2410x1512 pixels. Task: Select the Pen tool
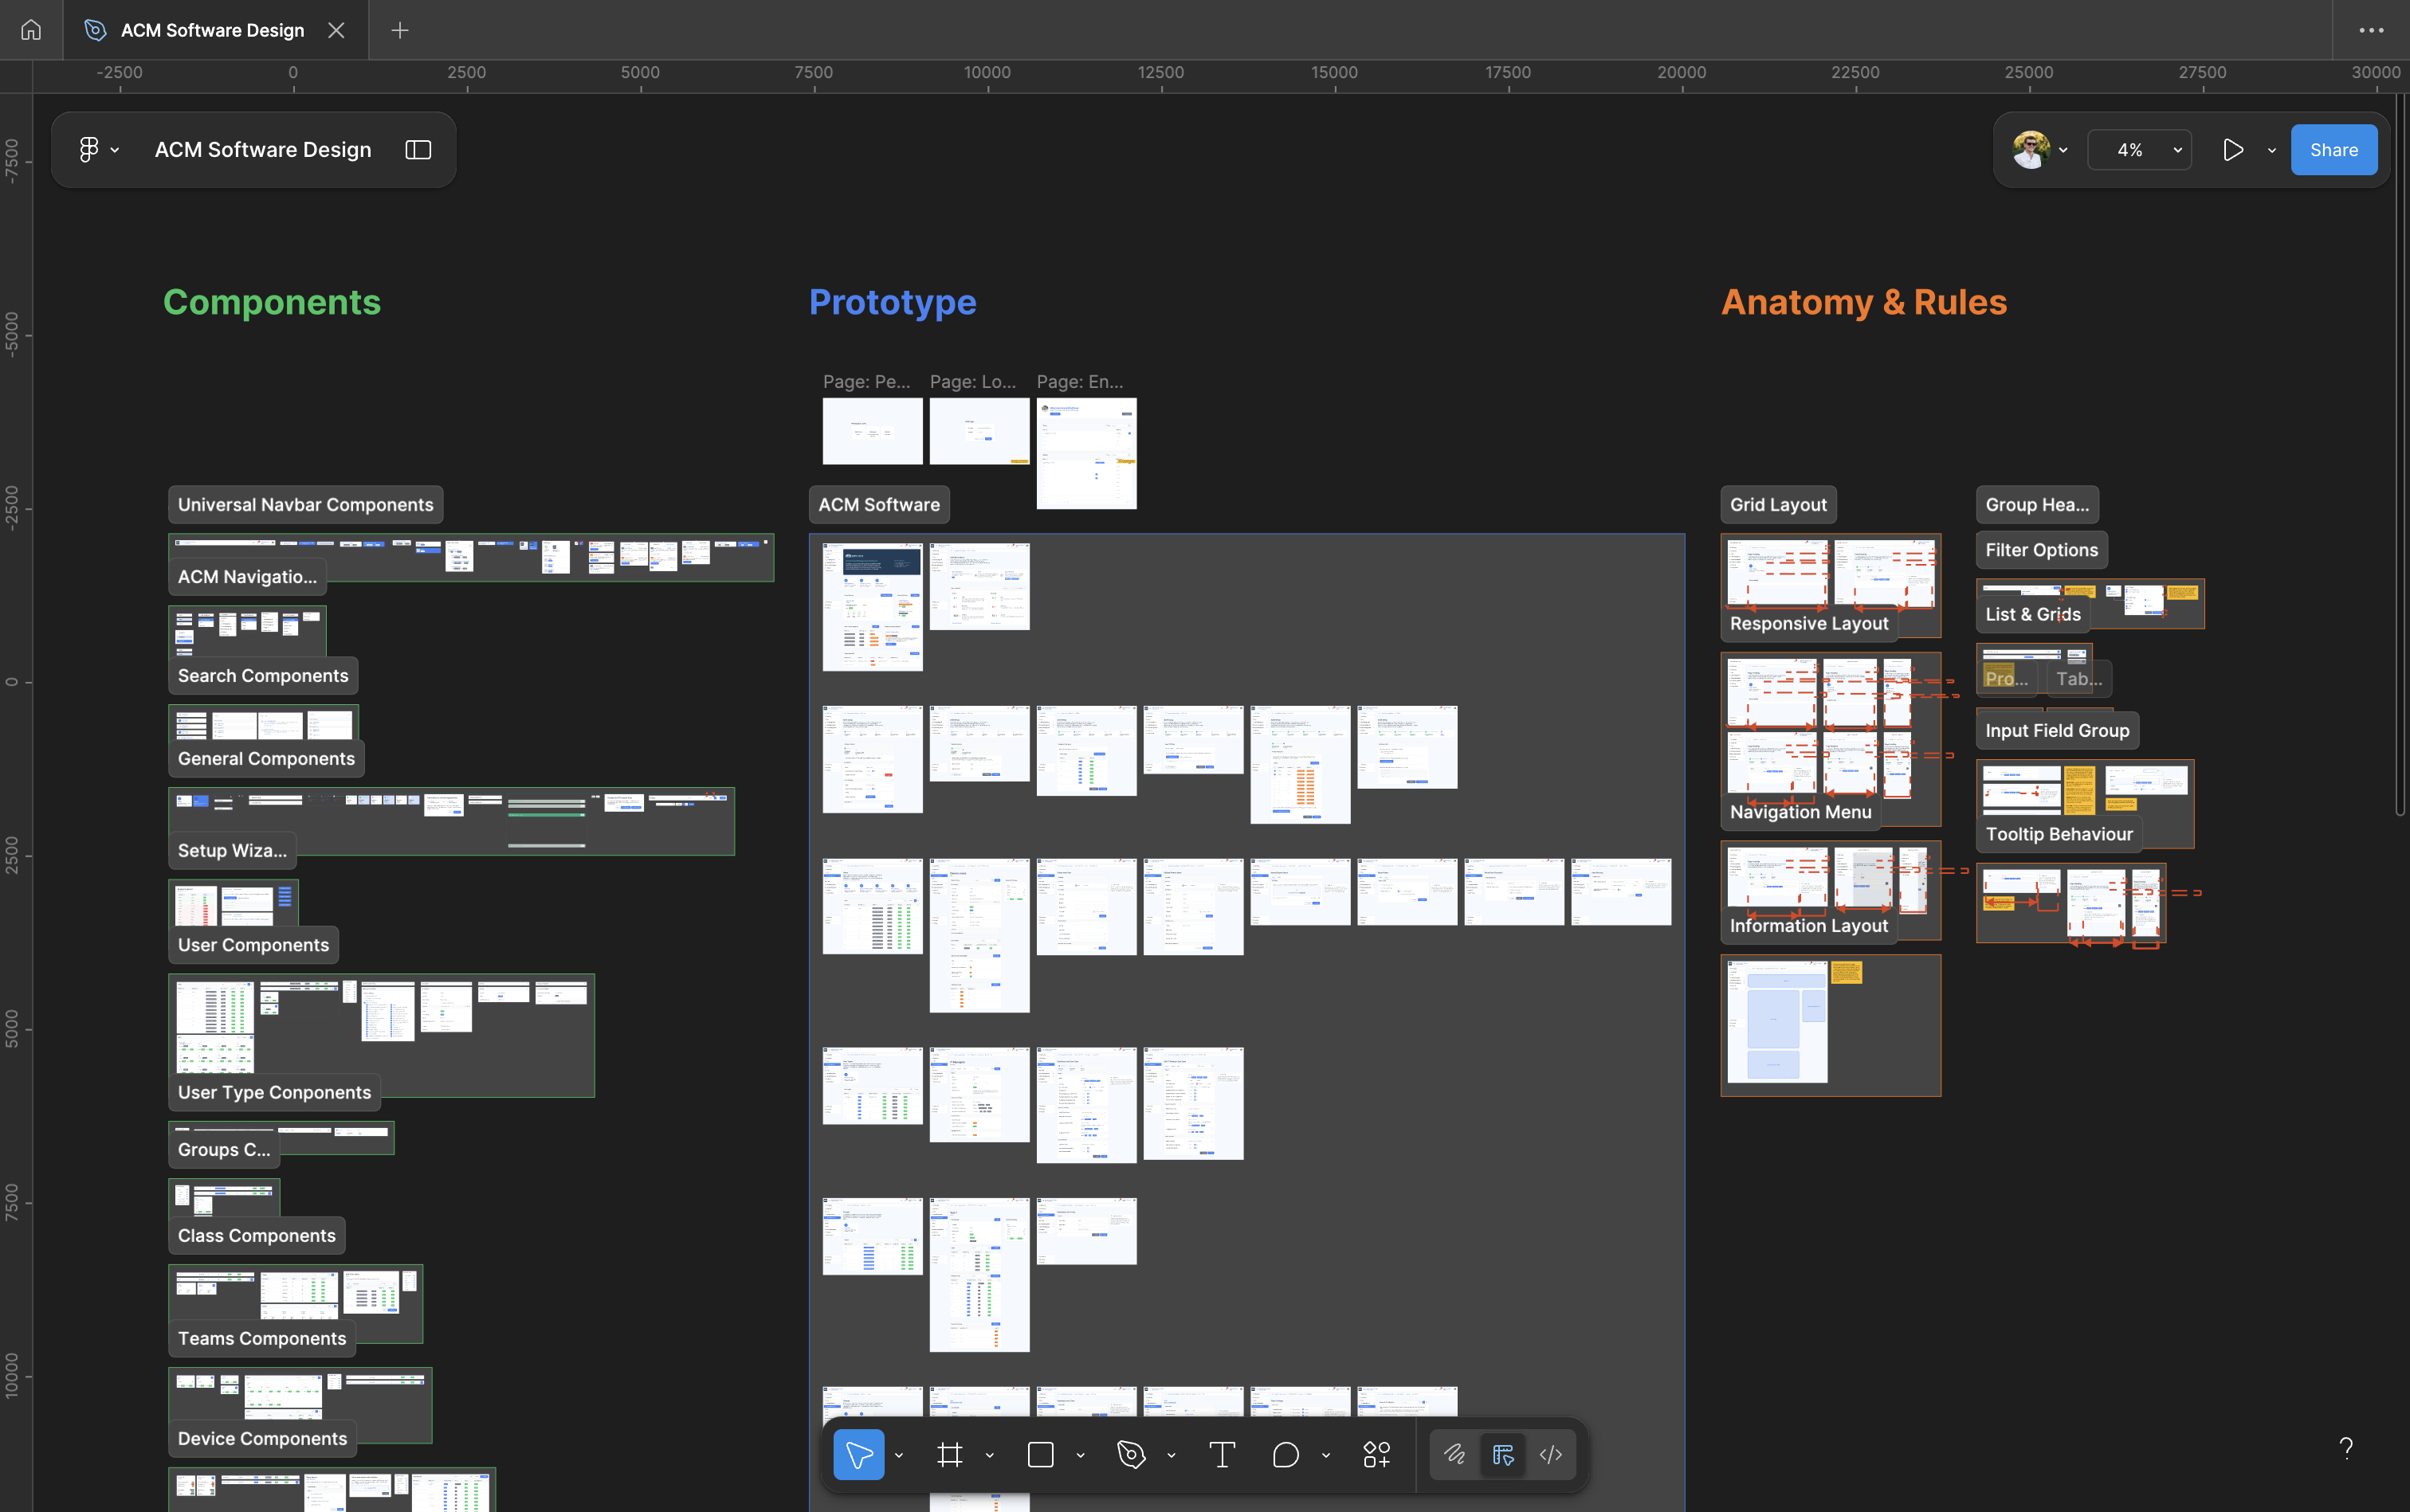coord(1130,1455)
